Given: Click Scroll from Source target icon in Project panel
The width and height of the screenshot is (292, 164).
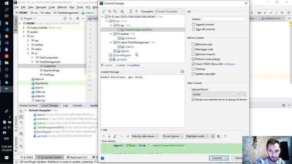Looking at the screenshot, I should [65, 18].
